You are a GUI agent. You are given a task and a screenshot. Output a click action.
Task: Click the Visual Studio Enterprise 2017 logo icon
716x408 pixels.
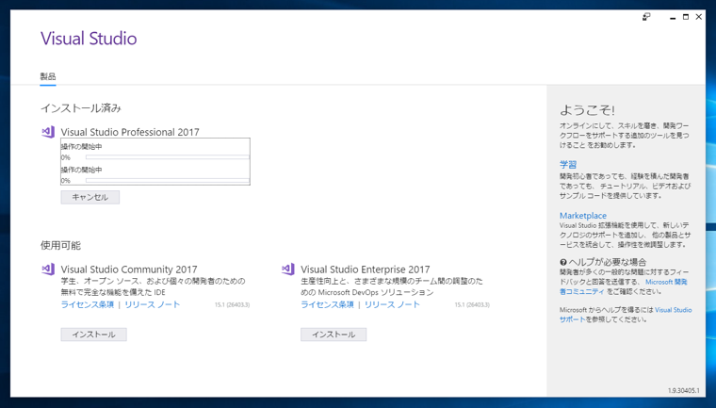tap(287, 269)
